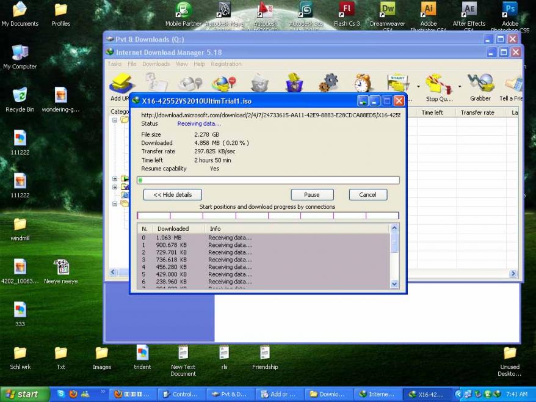Select connection row 0 with 1.063 MB
Screen dimensions: 536x402
263,238
